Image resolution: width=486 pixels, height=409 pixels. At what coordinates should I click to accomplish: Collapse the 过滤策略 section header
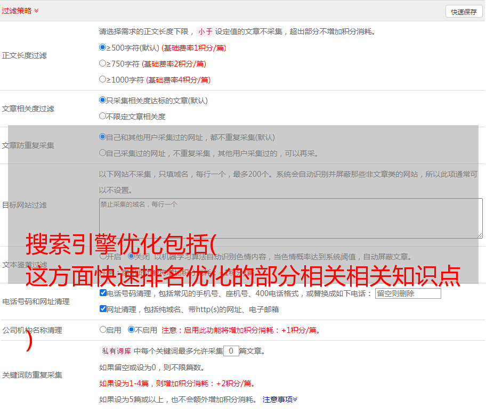[x=20, y=11]
